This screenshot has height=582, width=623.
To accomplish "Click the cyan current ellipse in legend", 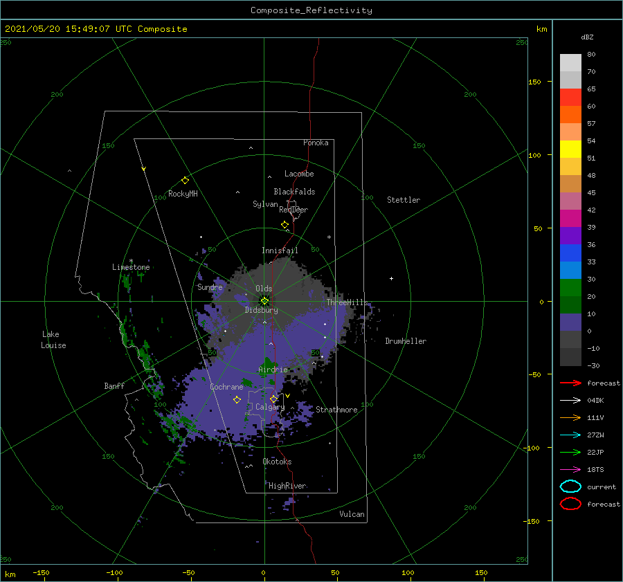I will tap(570, 486).
